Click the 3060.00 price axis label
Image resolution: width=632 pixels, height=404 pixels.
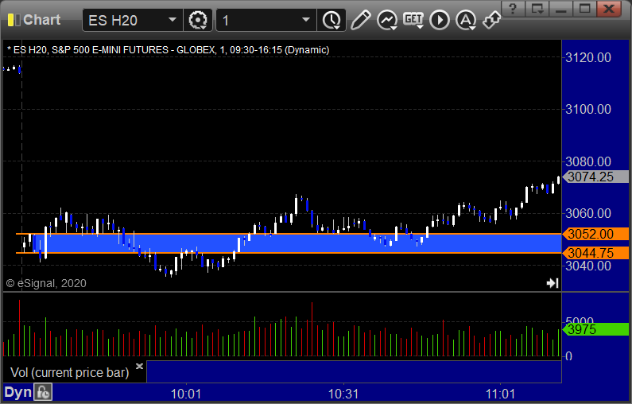pyautogui.click(x=588, y=213)
